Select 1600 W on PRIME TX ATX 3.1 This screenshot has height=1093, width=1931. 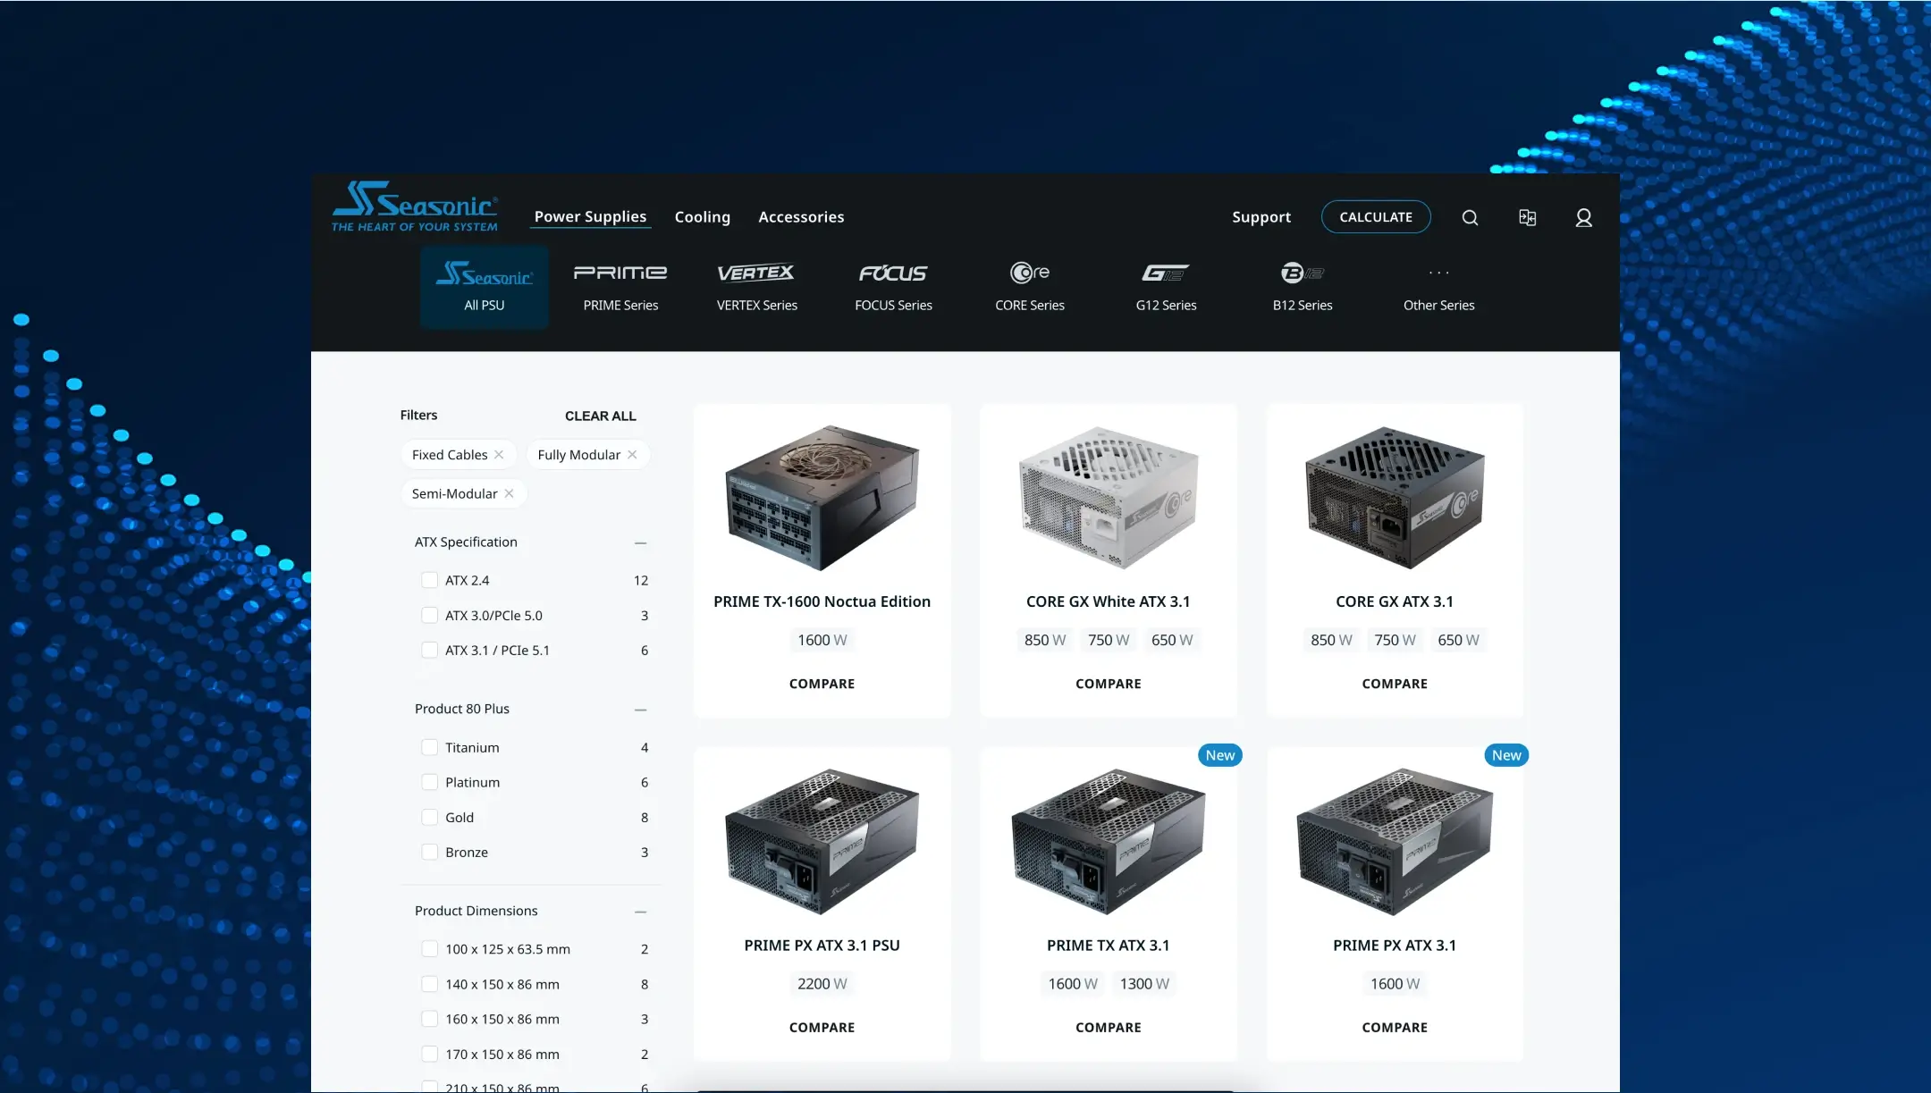pyautogui.click(x=1073, y=984)
